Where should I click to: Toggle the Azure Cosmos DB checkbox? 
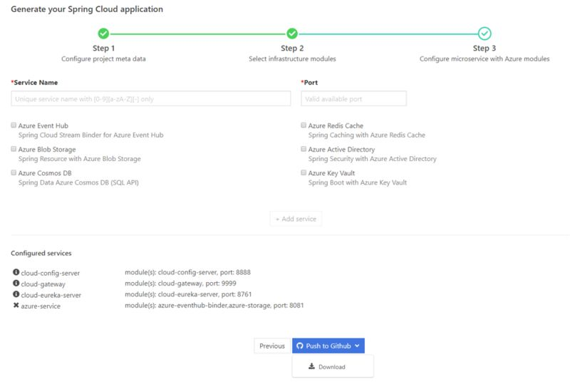tap(14, 172)
